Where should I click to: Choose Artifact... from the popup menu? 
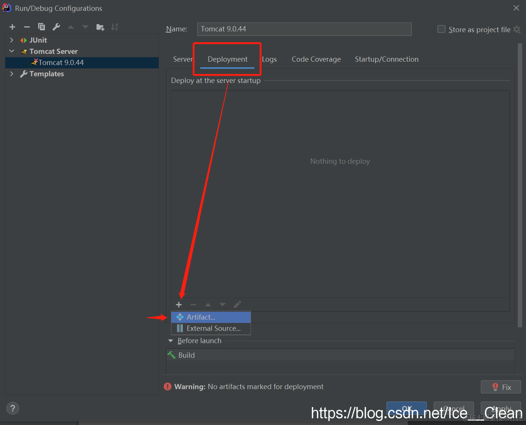coord(211,317)
